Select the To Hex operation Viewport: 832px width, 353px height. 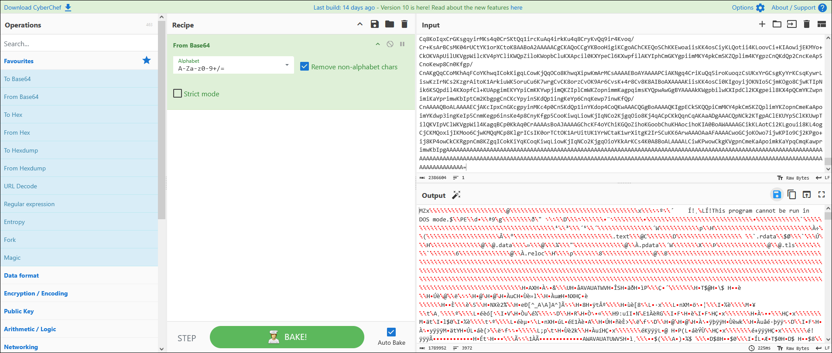(x=79, y=115)
